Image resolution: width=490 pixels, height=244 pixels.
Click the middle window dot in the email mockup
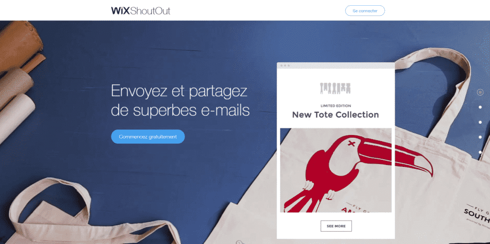(x=285, y=66)
